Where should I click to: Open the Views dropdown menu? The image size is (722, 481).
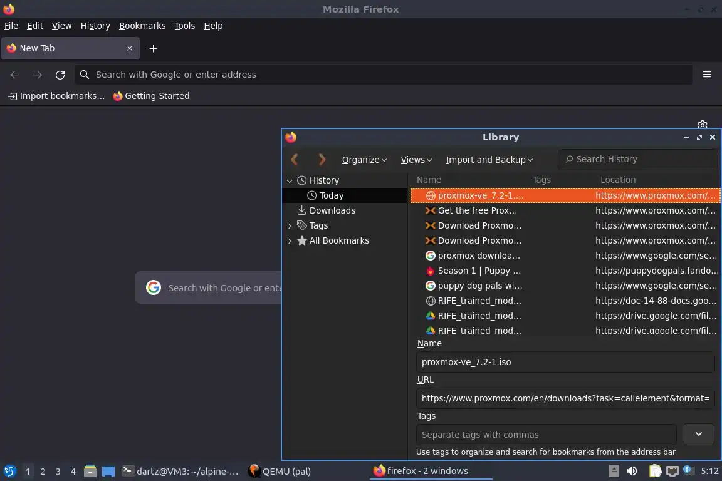coord(416,160)
